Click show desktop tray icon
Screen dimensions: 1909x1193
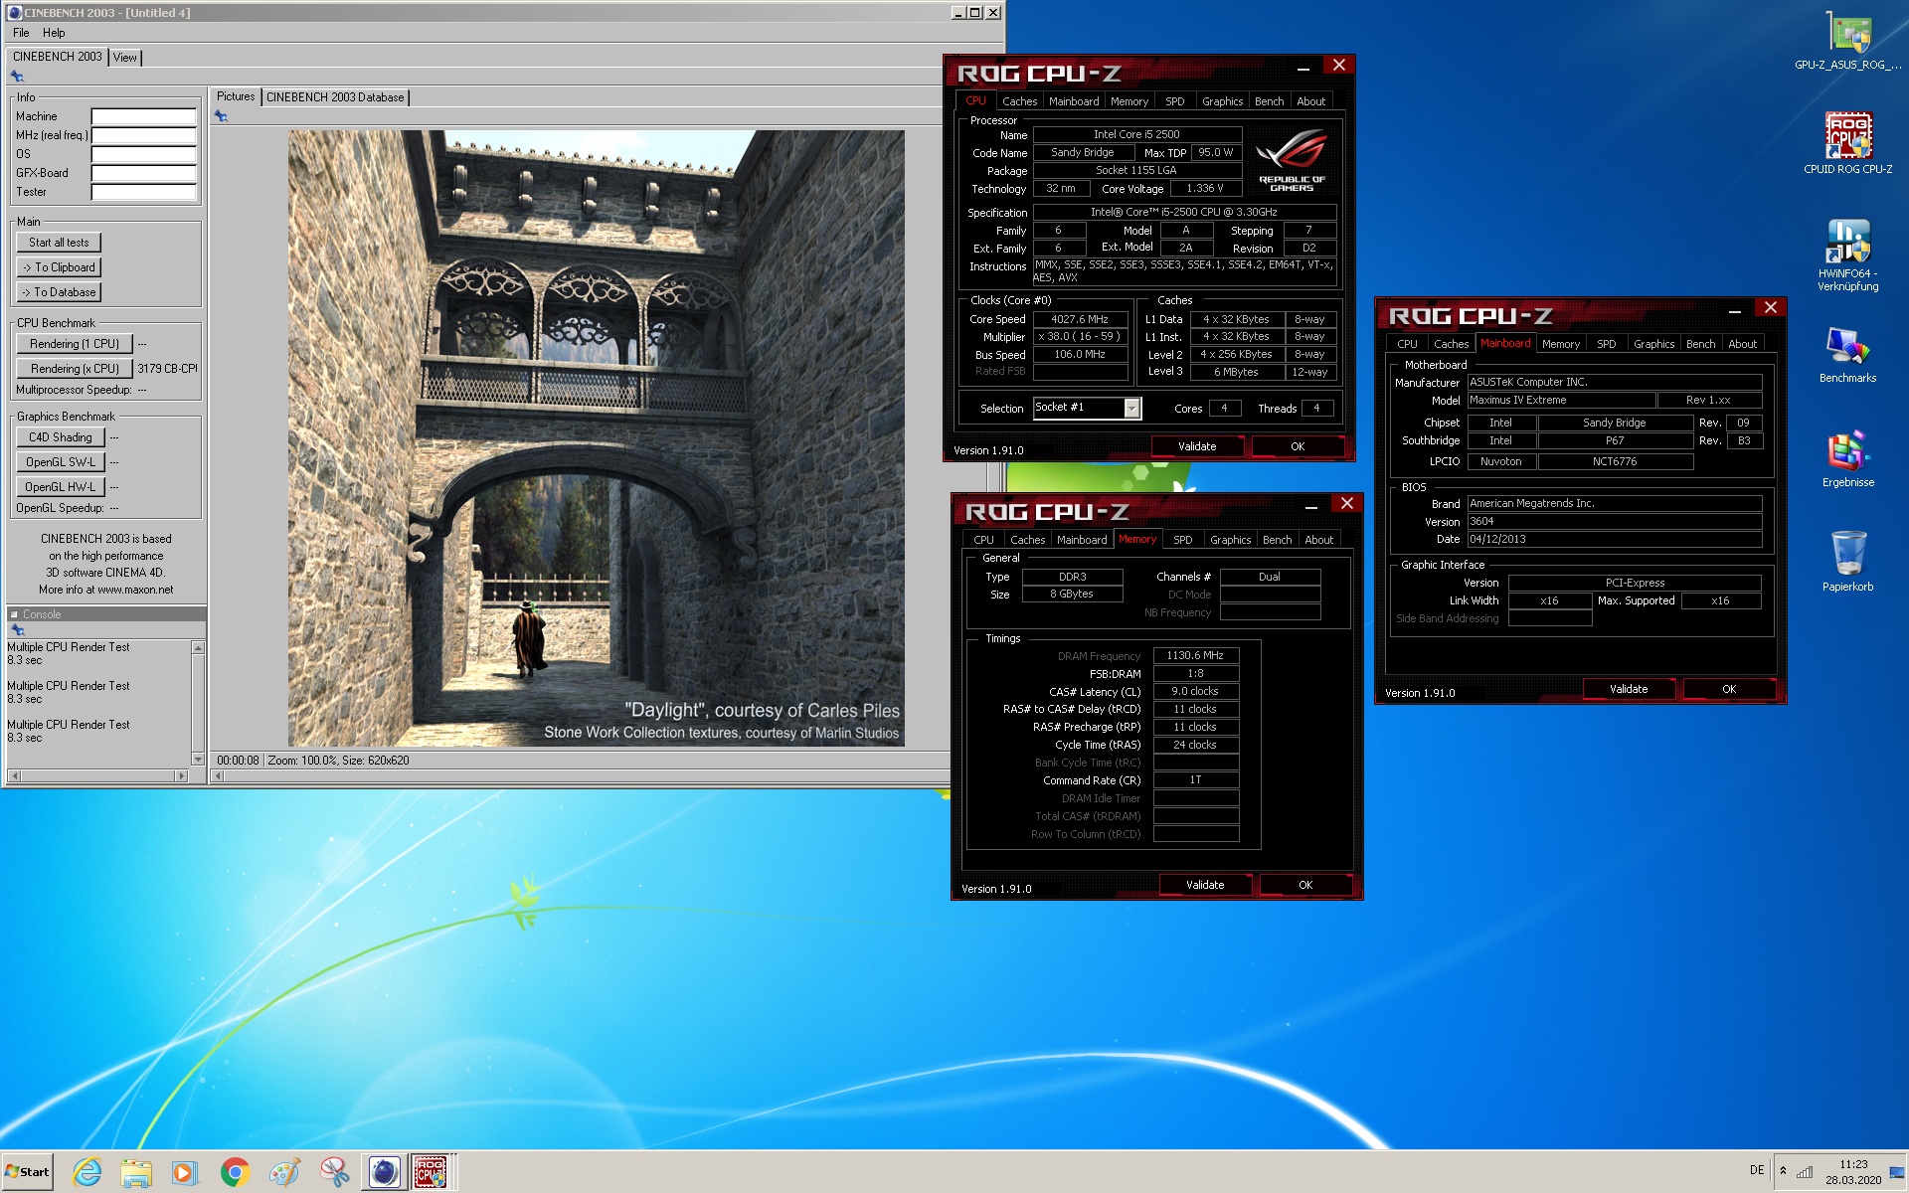click(x=1897, y=1171)
